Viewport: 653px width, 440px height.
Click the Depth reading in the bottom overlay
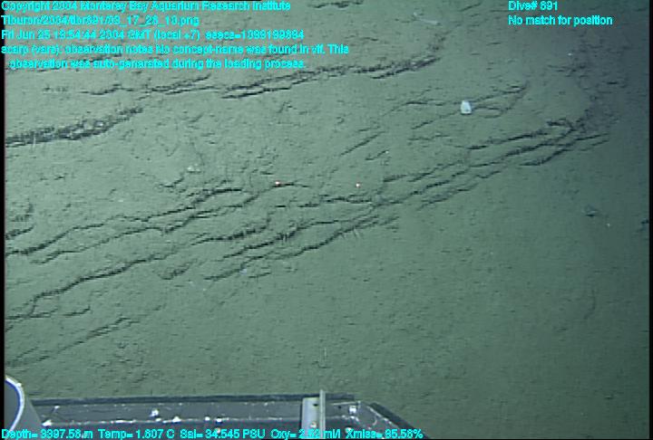pyautogui.click(x=47, y=435)
